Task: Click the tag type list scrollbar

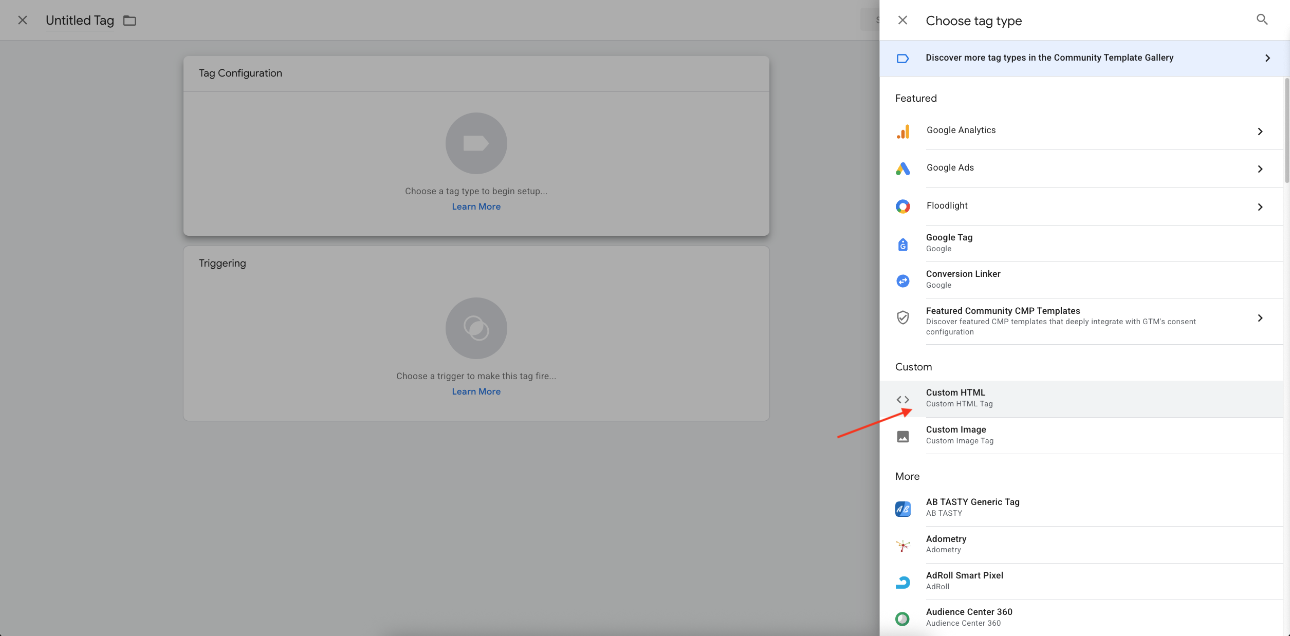Action: click(x=1287, y=130)
